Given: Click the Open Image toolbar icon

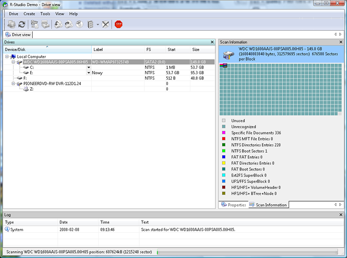Looking at the screenshot, I should [x=58, y=24].
